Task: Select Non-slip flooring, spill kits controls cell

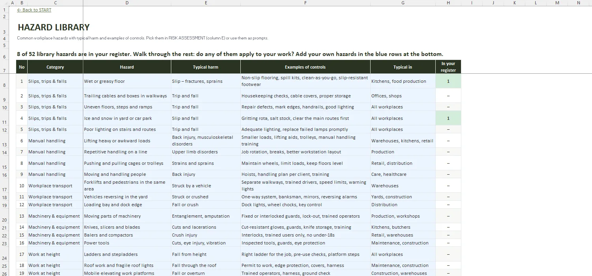Action: click(x=305, y=81)
